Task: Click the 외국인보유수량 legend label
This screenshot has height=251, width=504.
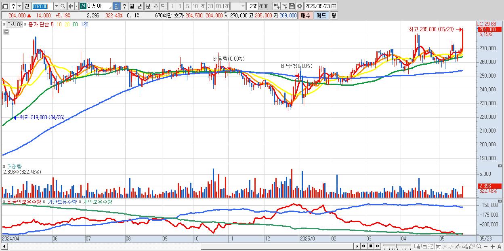Action: point(24,201)
